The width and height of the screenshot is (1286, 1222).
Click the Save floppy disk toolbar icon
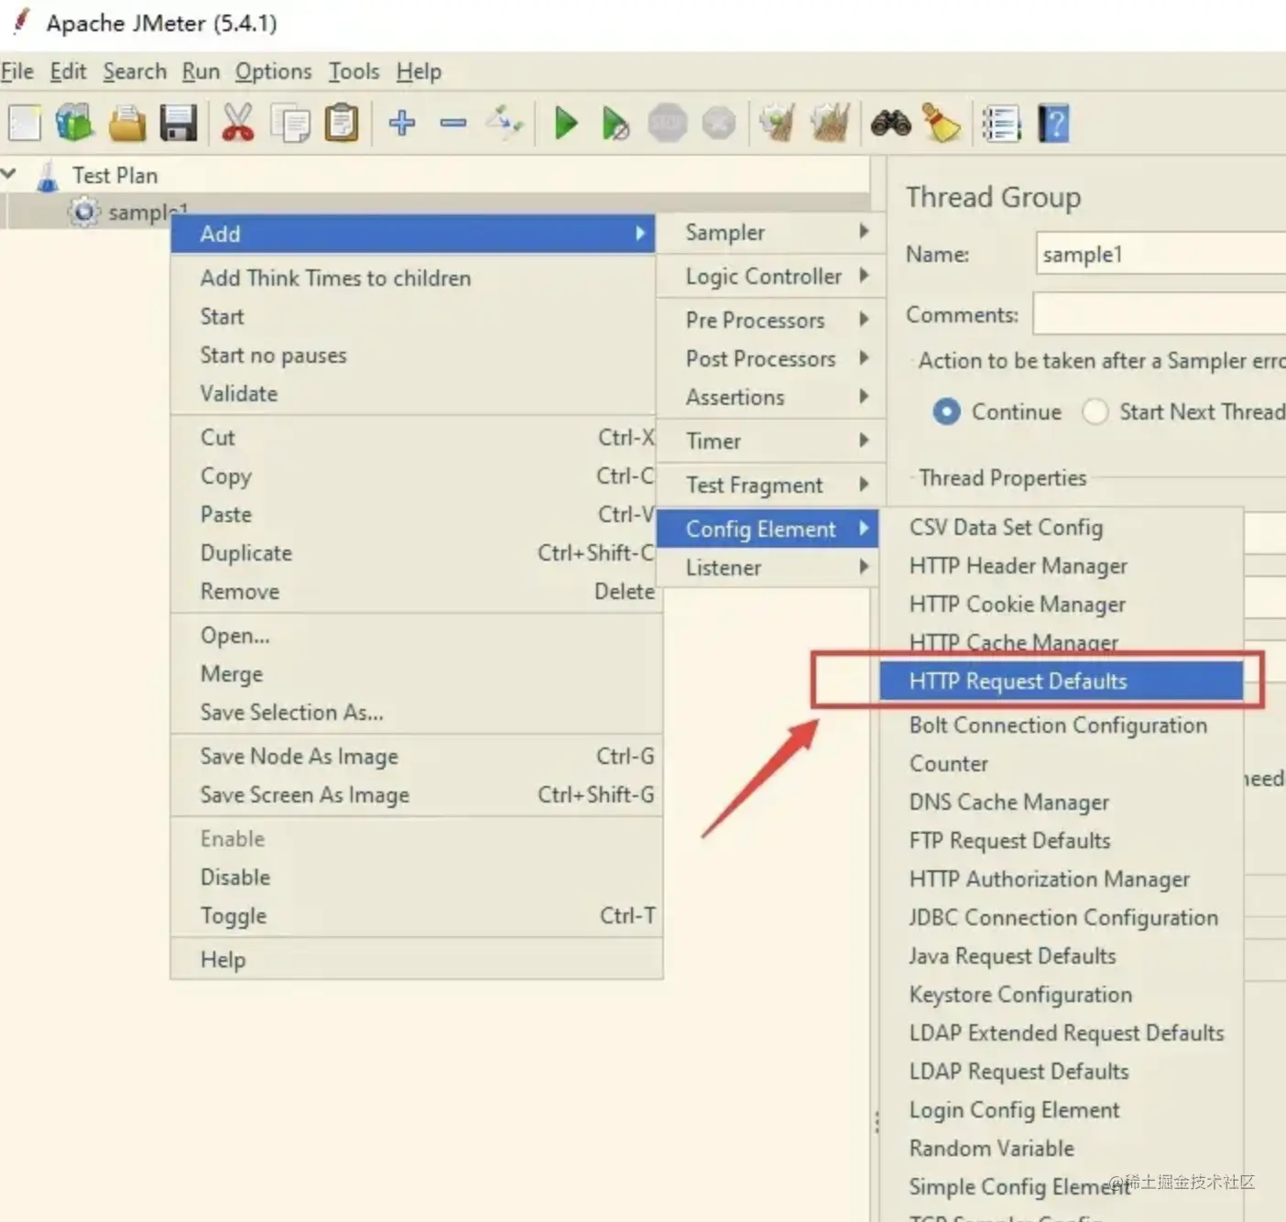178,123
